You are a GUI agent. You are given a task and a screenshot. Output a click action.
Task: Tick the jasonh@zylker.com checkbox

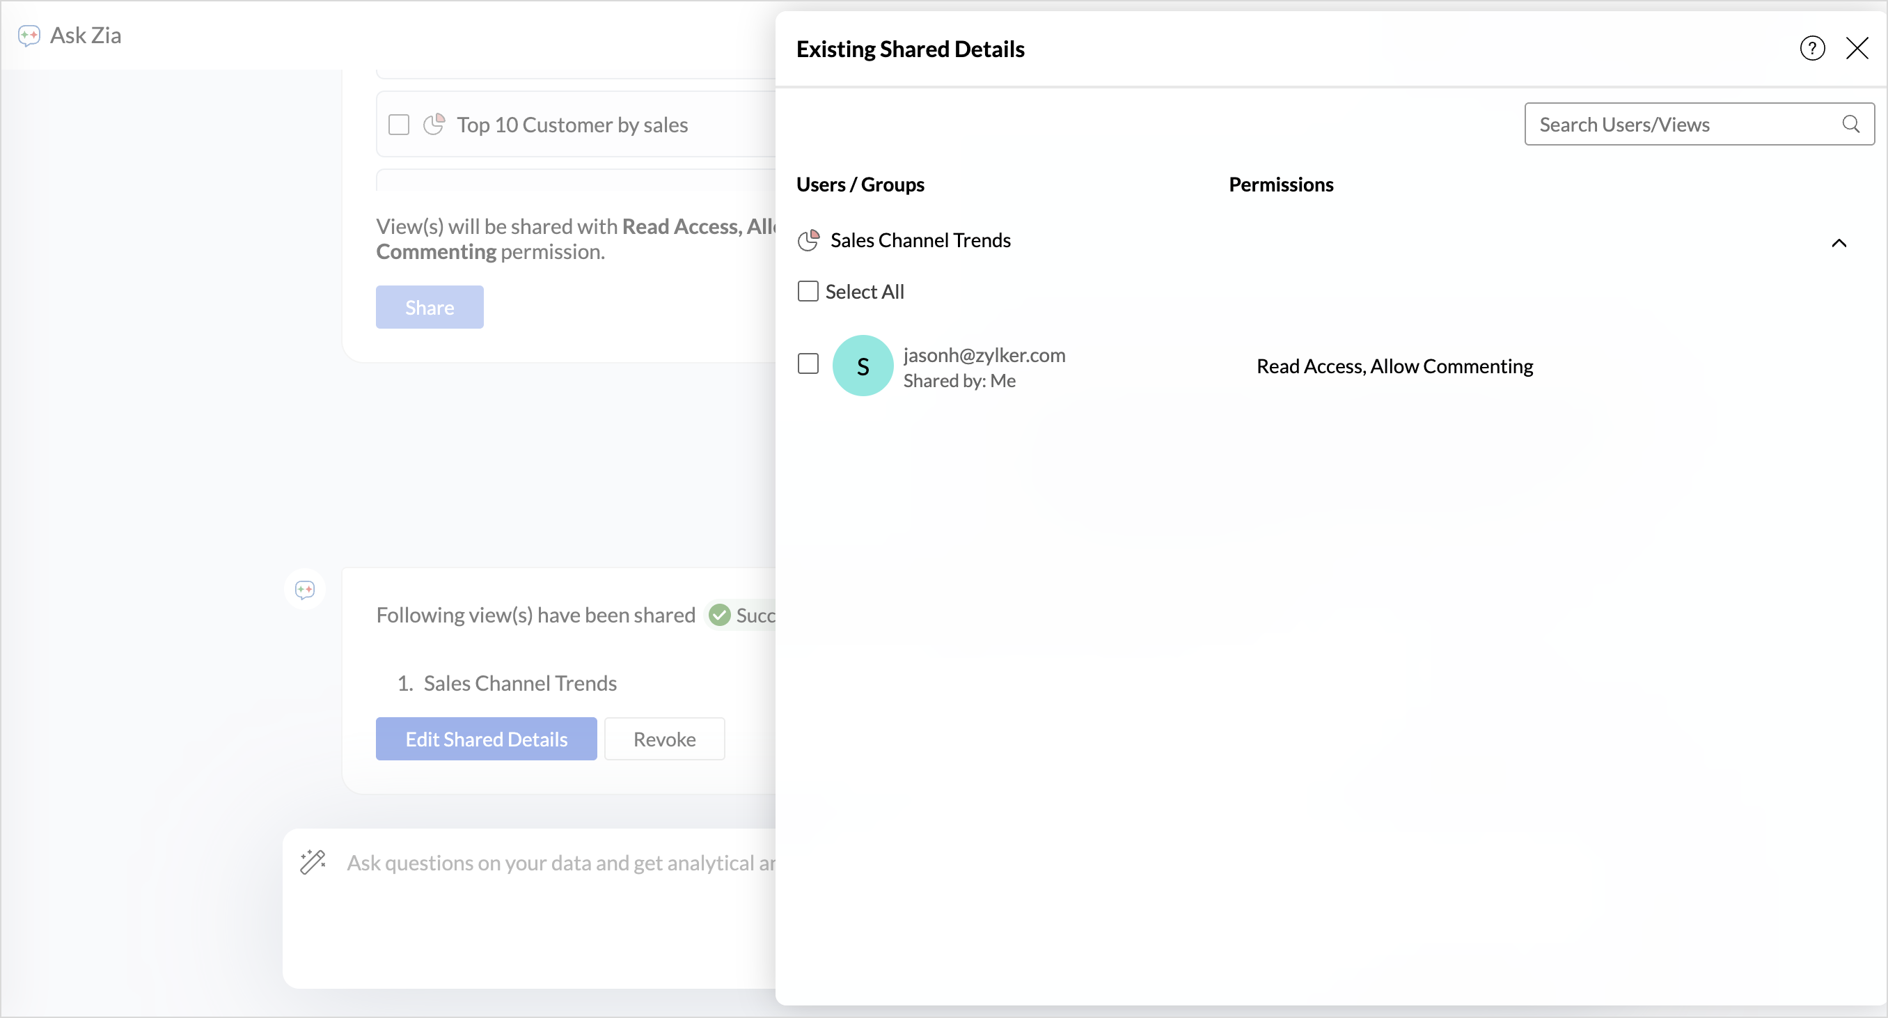pyautogui.click(x=808, y=364)
